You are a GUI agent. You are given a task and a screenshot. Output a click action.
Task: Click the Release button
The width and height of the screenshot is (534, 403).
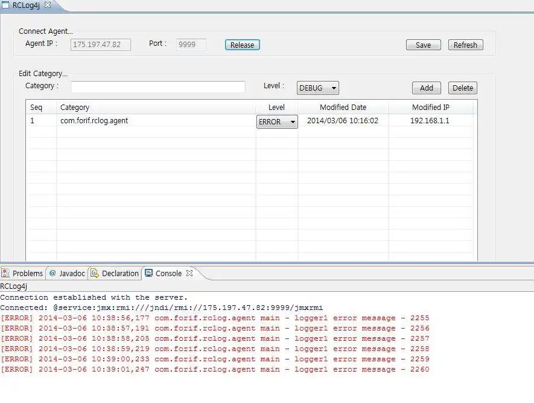click(242, 45)
